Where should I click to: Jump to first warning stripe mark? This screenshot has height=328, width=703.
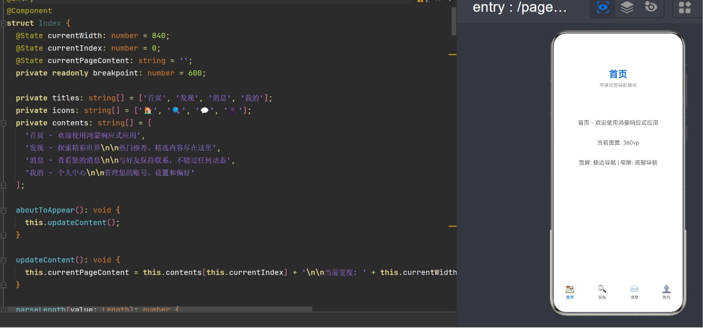[452, 54]
